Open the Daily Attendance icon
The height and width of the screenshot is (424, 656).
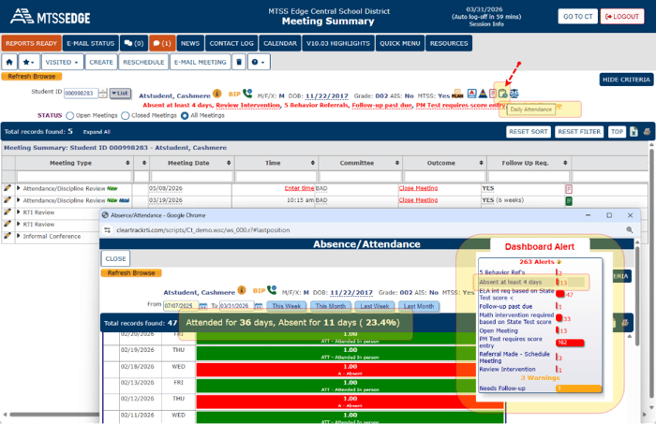(503, 93)
